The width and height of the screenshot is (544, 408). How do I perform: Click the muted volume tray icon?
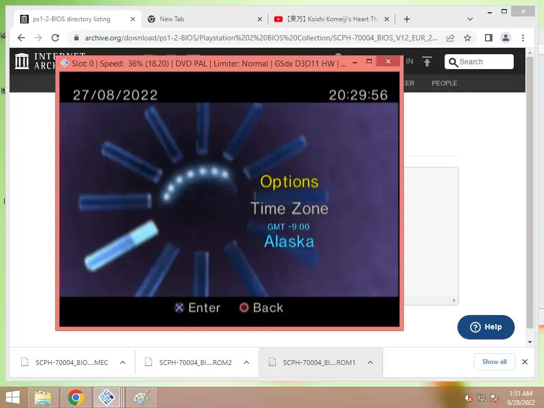(468, 398)
